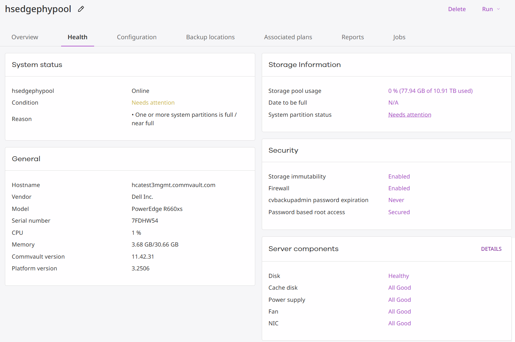The width and height of the screenshot is (515, 342).
Task: Click the Disk Healthy status link
Action: click(x=398, y=276)
